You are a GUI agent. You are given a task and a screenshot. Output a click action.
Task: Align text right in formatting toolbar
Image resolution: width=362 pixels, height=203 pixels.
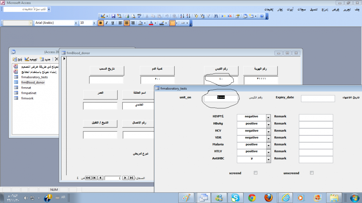132,23
